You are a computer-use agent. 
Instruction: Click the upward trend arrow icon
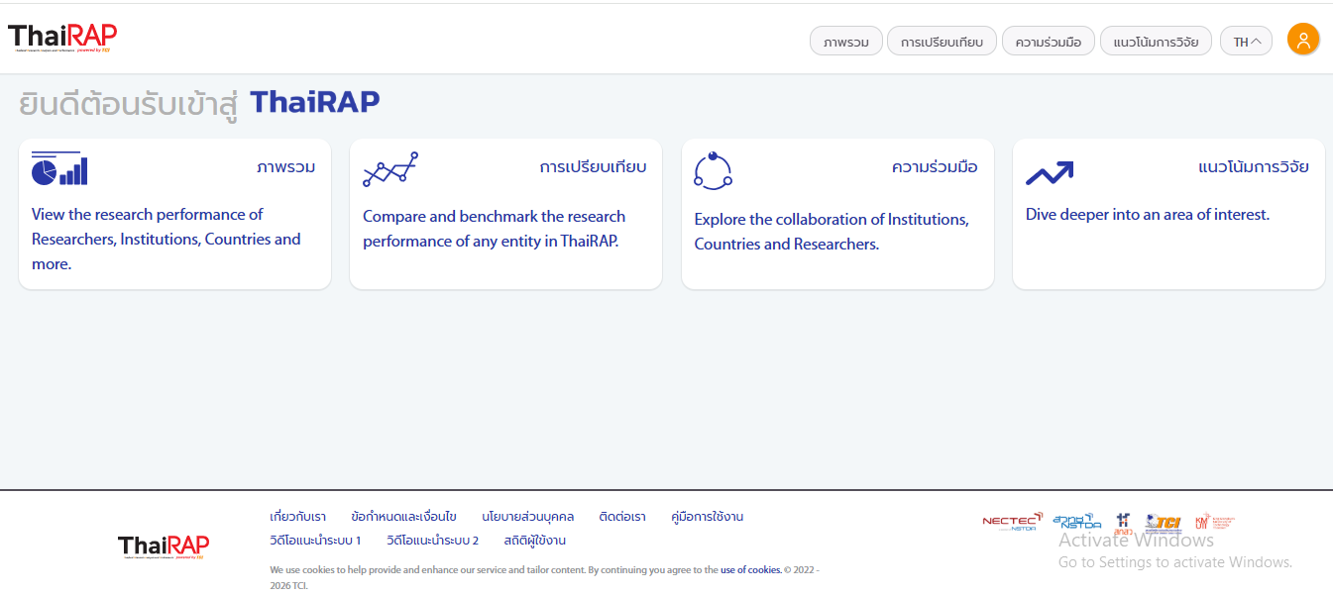click(1050, 173)
